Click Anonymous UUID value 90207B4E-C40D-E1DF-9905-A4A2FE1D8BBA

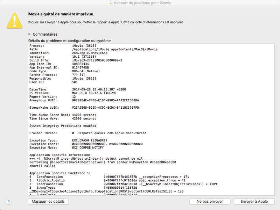105,100
